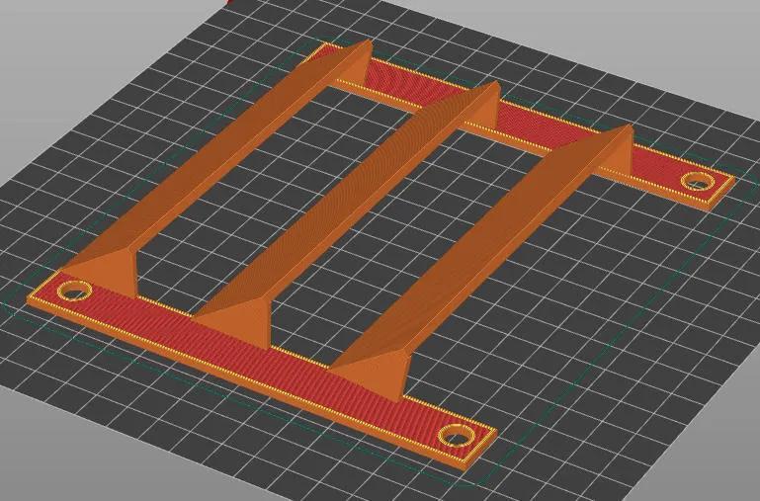Click the mounting hole on the rear base strip
Viewport: 760px width, 501px height.
click(697, 182)
